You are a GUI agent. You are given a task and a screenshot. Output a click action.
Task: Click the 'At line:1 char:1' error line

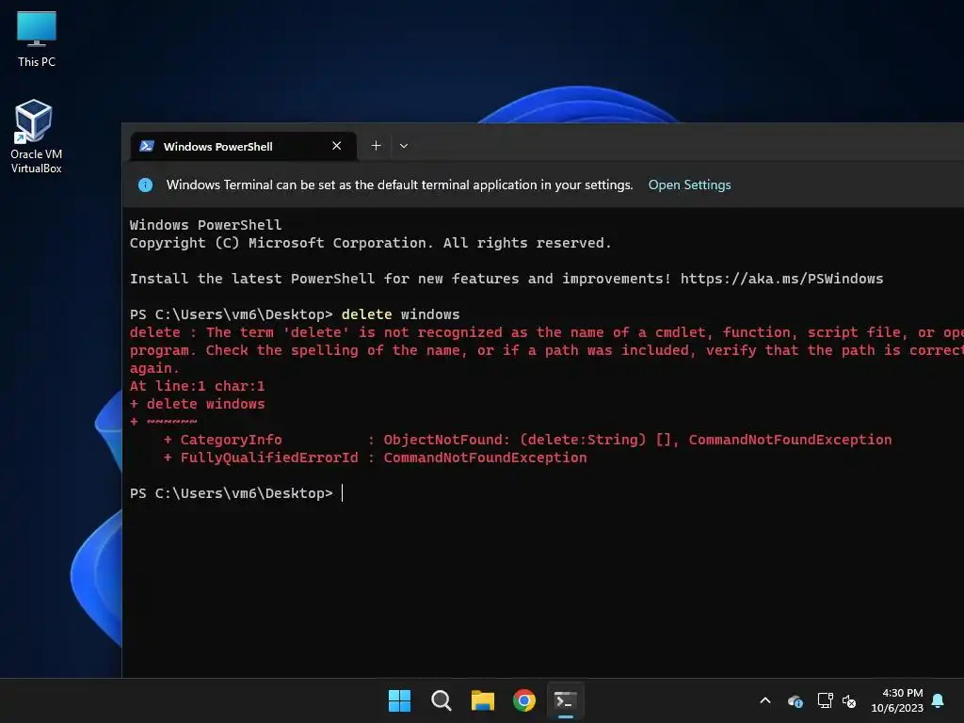pyautogui.click(x=197, y=386)
